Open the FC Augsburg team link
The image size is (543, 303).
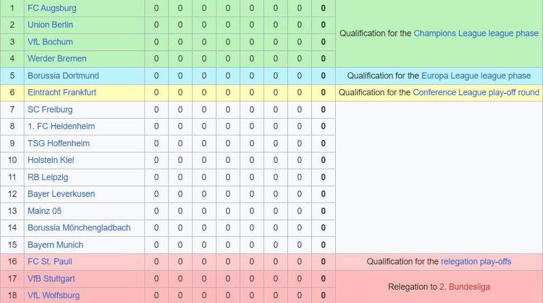coord(52,8)
